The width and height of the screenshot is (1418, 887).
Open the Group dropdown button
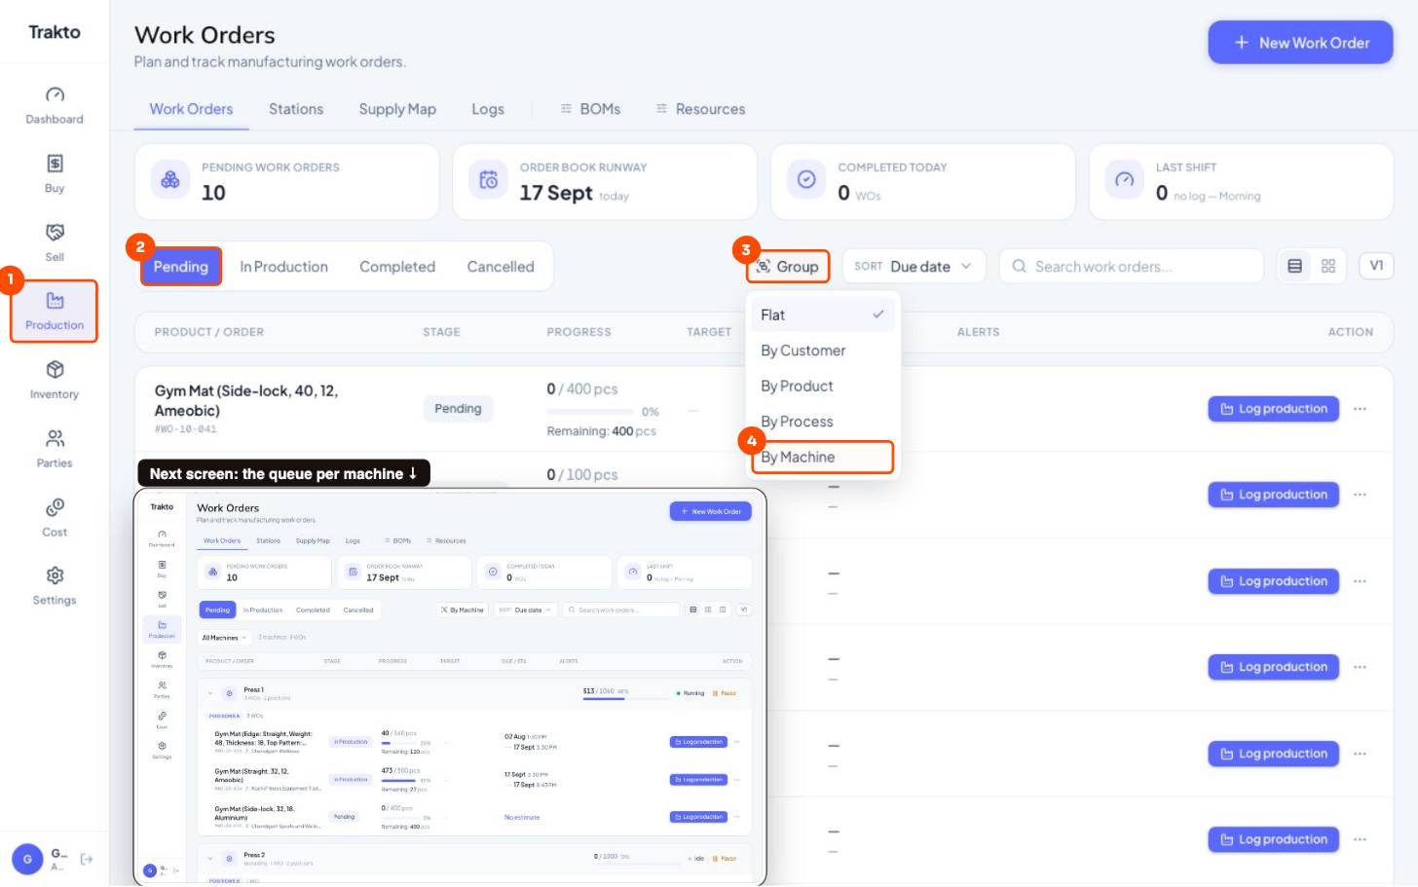pos(788,267)
